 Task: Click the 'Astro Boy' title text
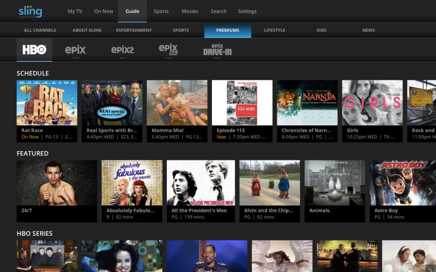(386, 210)
